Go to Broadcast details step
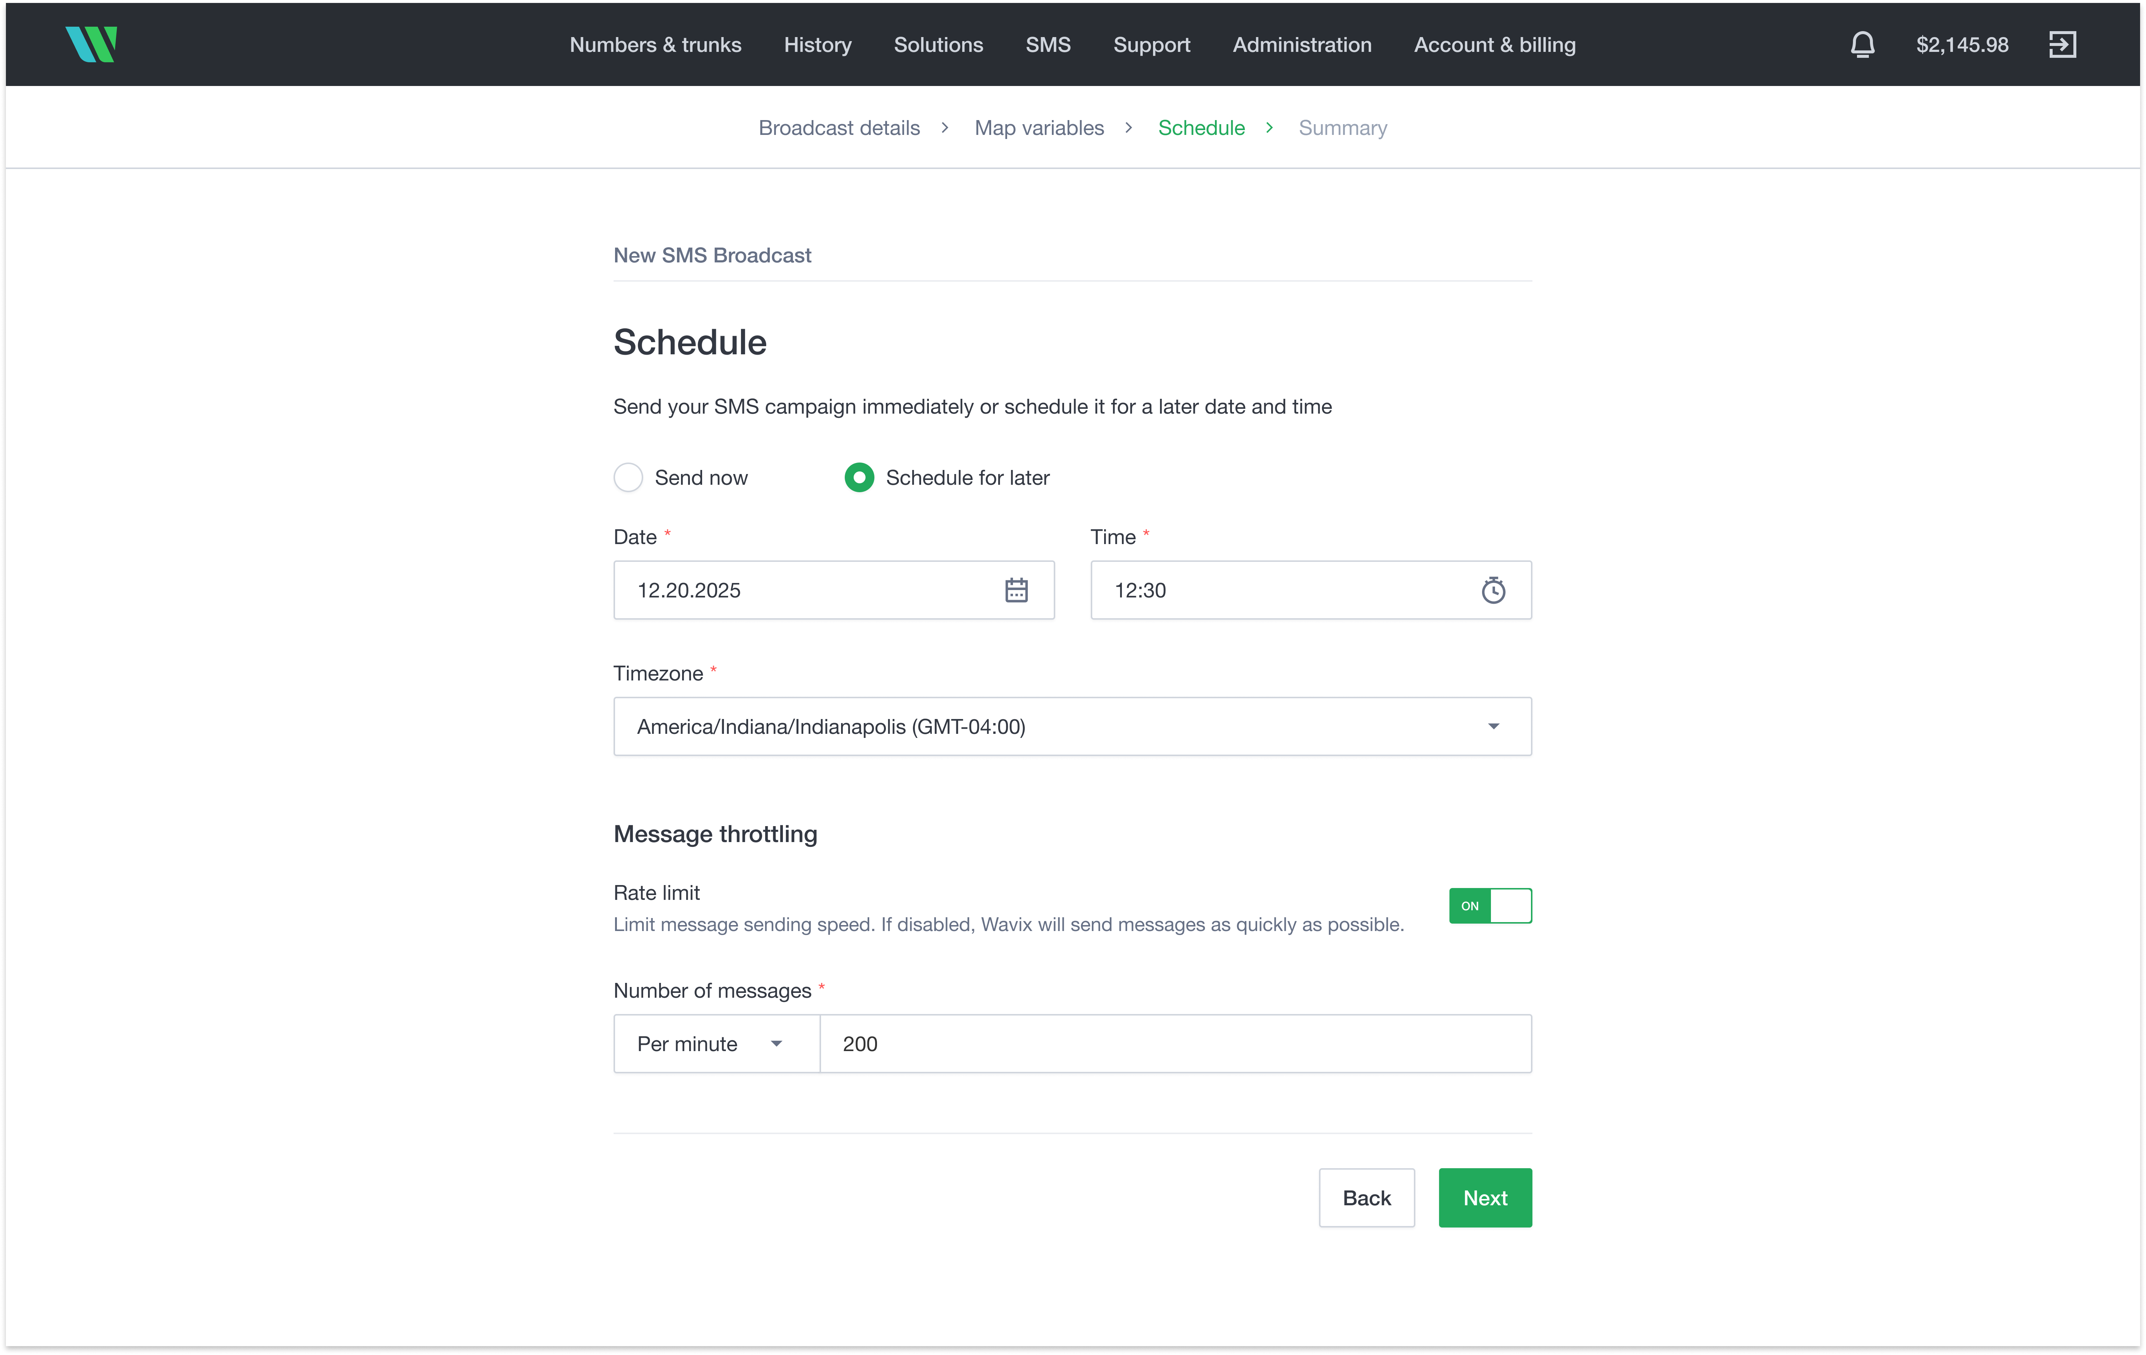The image size is (2146, 1355). 838,127
